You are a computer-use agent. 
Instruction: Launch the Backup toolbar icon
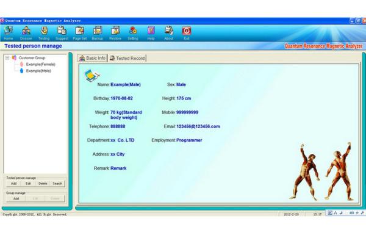point(98,31)
